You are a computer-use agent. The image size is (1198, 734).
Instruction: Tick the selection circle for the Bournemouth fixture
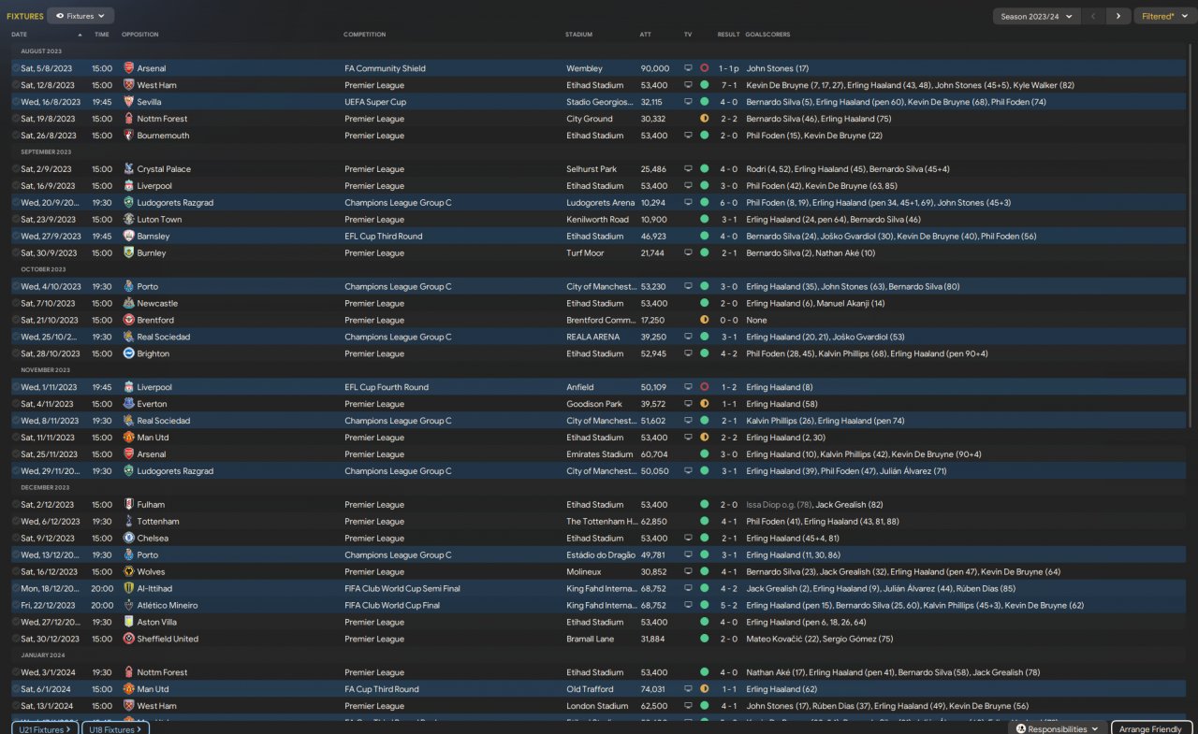(x=15, y=136)
